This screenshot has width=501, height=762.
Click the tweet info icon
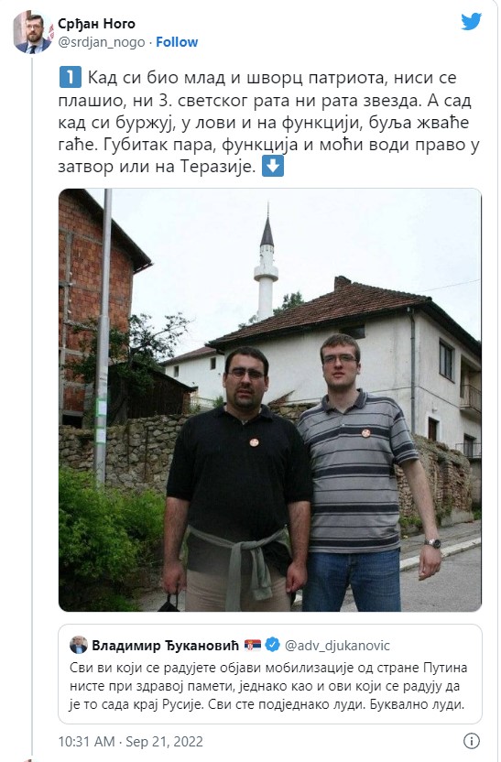point(471,741)
